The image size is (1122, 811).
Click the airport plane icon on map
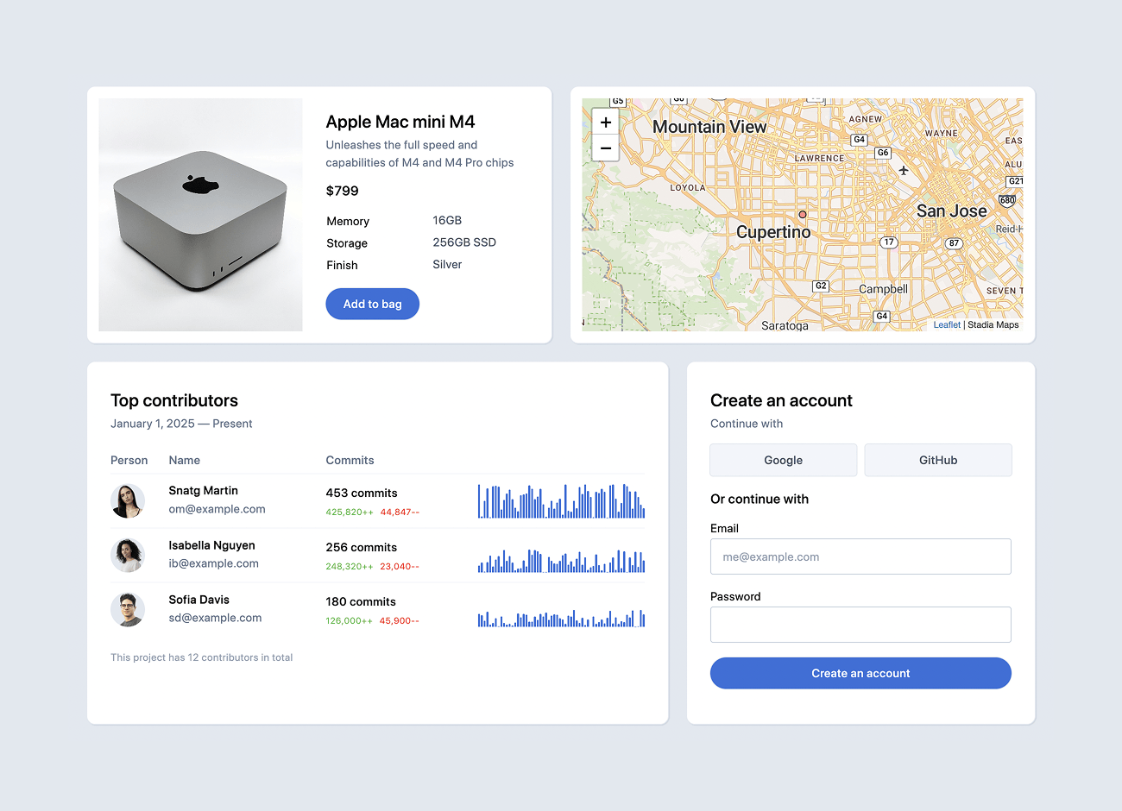904,170
